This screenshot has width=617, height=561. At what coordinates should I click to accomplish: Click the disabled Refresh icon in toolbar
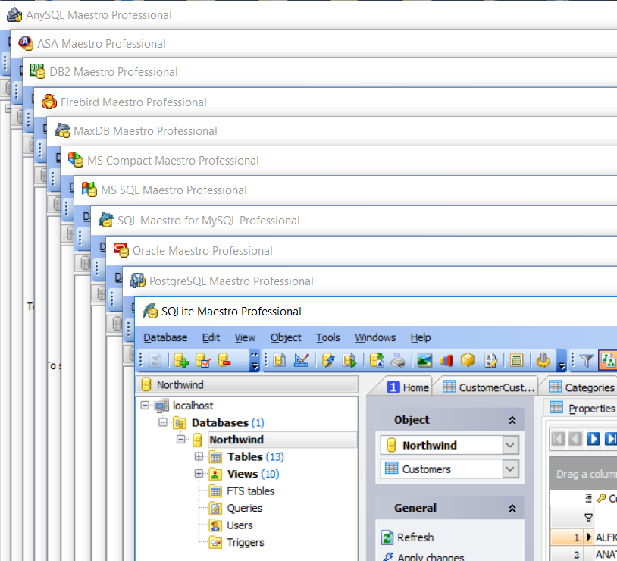click(x=155, y=360)
